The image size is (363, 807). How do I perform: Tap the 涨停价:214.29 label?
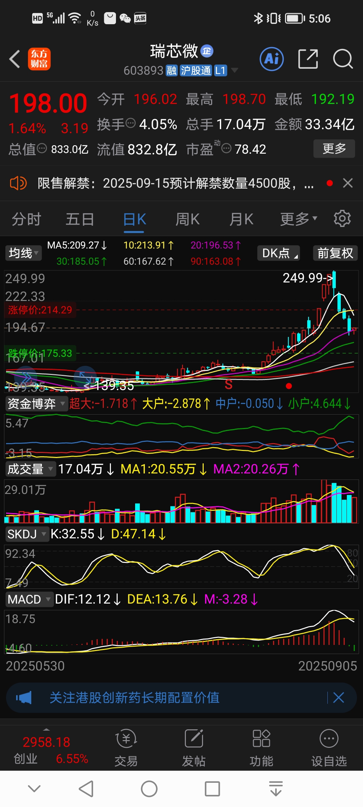[x=40, y=310]
